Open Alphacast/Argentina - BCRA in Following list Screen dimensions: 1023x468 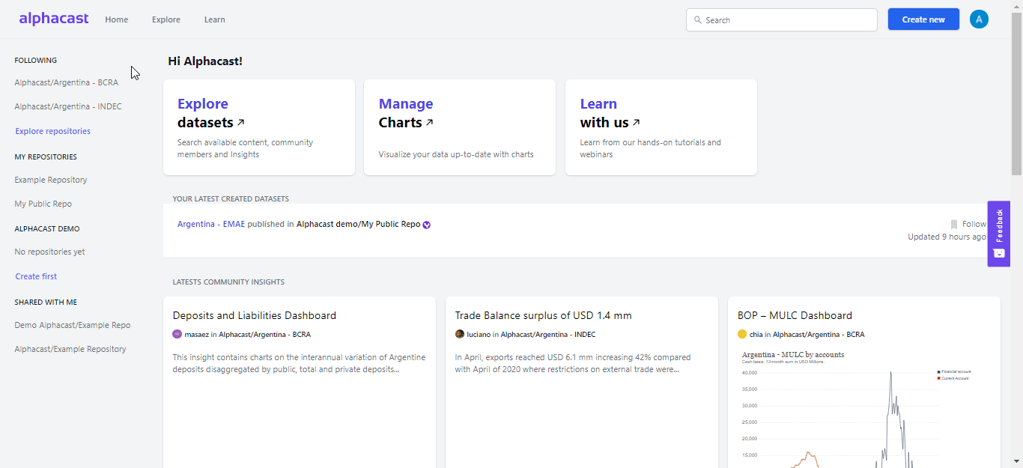pos(67,82)
